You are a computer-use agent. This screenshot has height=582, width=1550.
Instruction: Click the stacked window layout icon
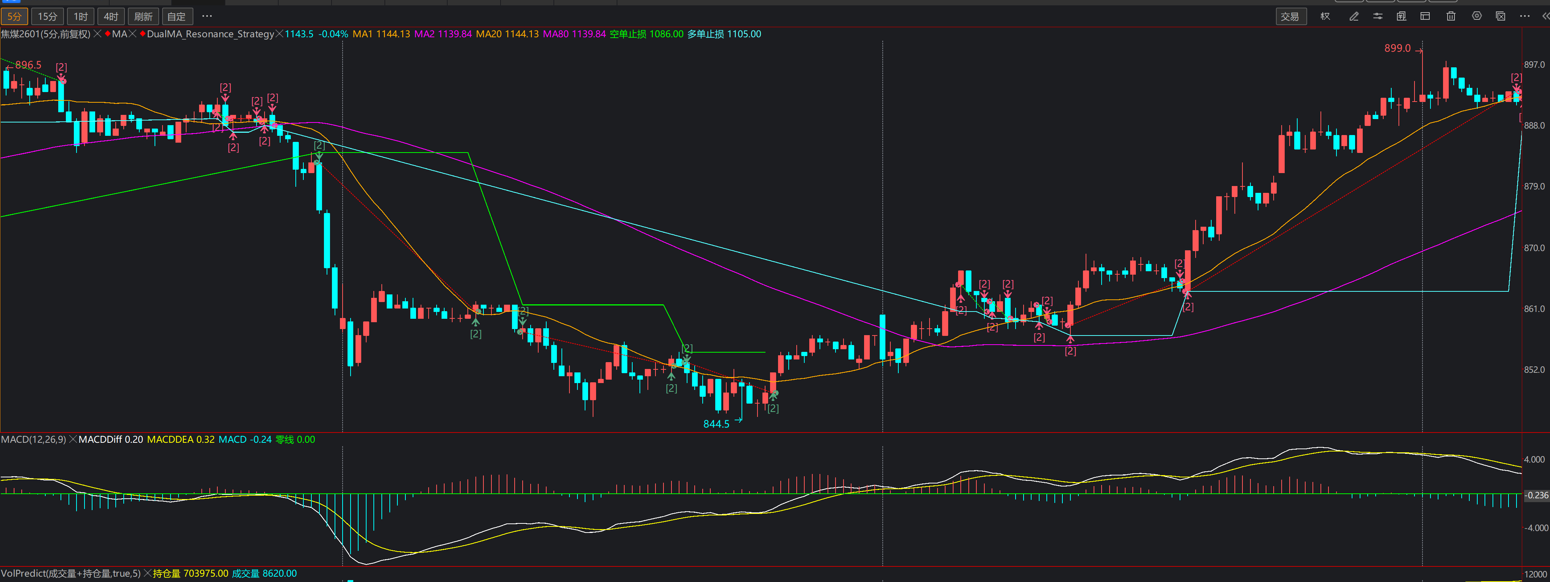click(x=1402, y=16)
